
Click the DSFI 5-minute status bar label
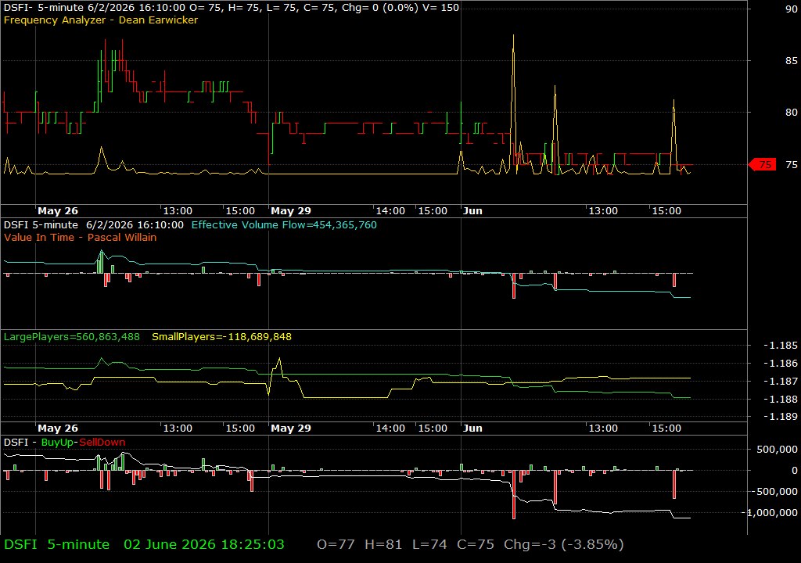click(56, 544)
